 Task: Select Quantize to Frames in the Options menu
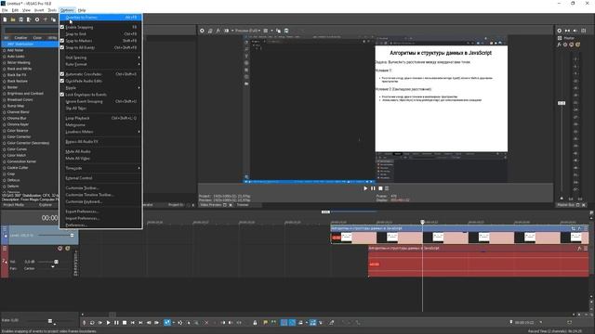tap(100, 18)
